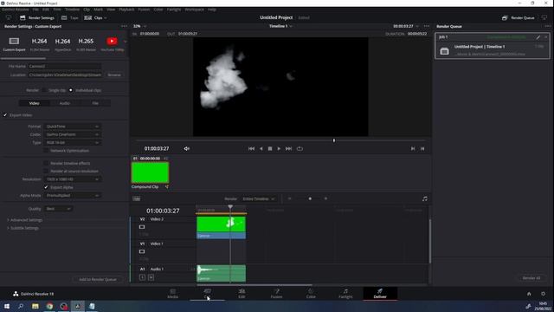Toggle timeline view options icon

tap(137, 198)
